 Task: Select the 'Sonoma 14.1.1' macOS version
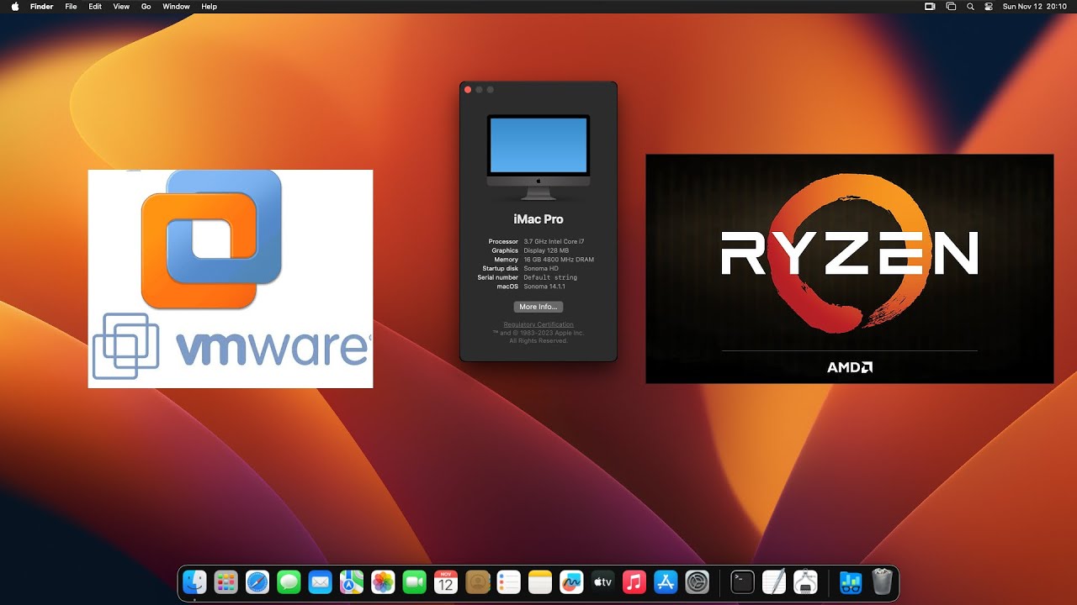(544, 287)
